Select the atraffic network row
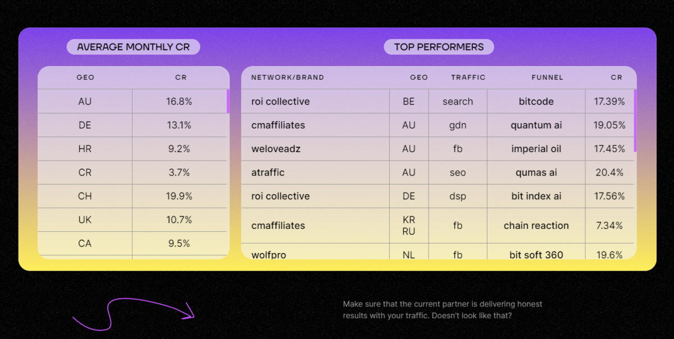The image size is (674, 339). pos(438,172)
